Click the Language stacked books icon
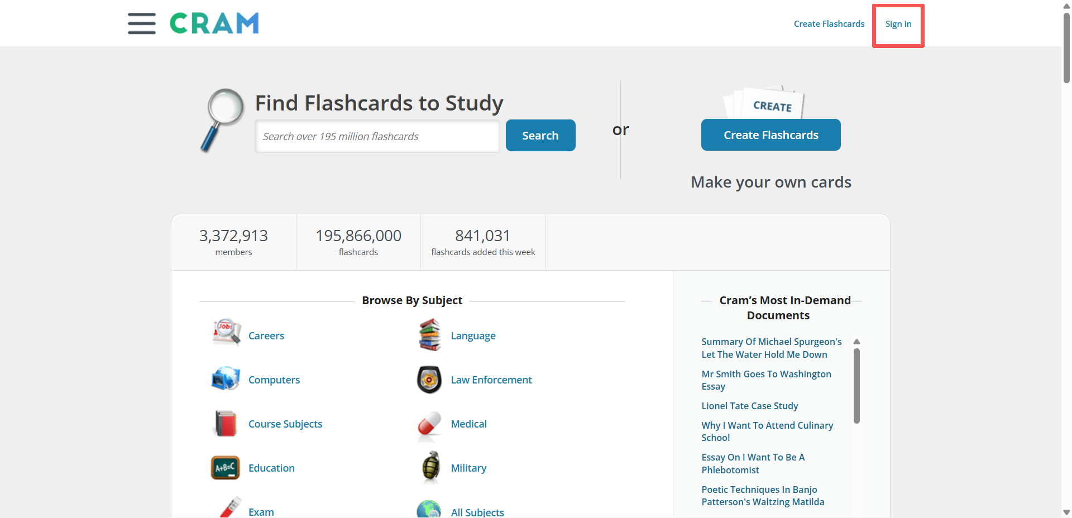 429,335
